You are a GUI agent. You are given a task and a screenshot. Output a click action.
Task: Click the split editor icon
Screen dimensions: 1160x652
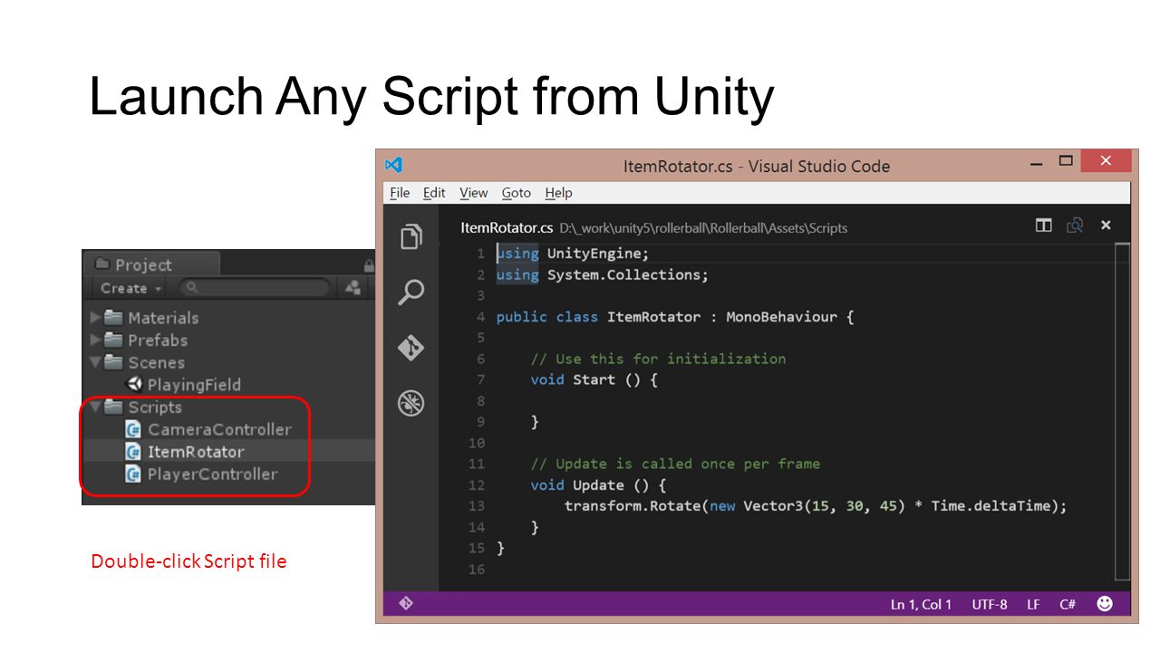1044,225
